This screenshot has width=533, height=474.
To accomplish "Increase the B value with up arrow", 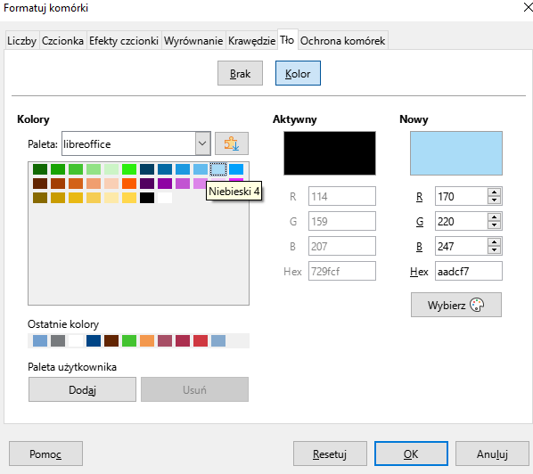I will click(495, 242).
